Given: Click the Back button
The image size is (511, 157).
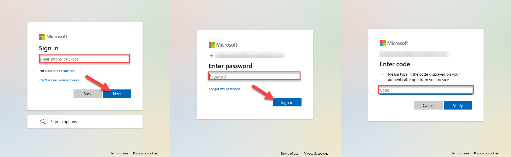Looking at the screenshot, I should pos(88,94).
